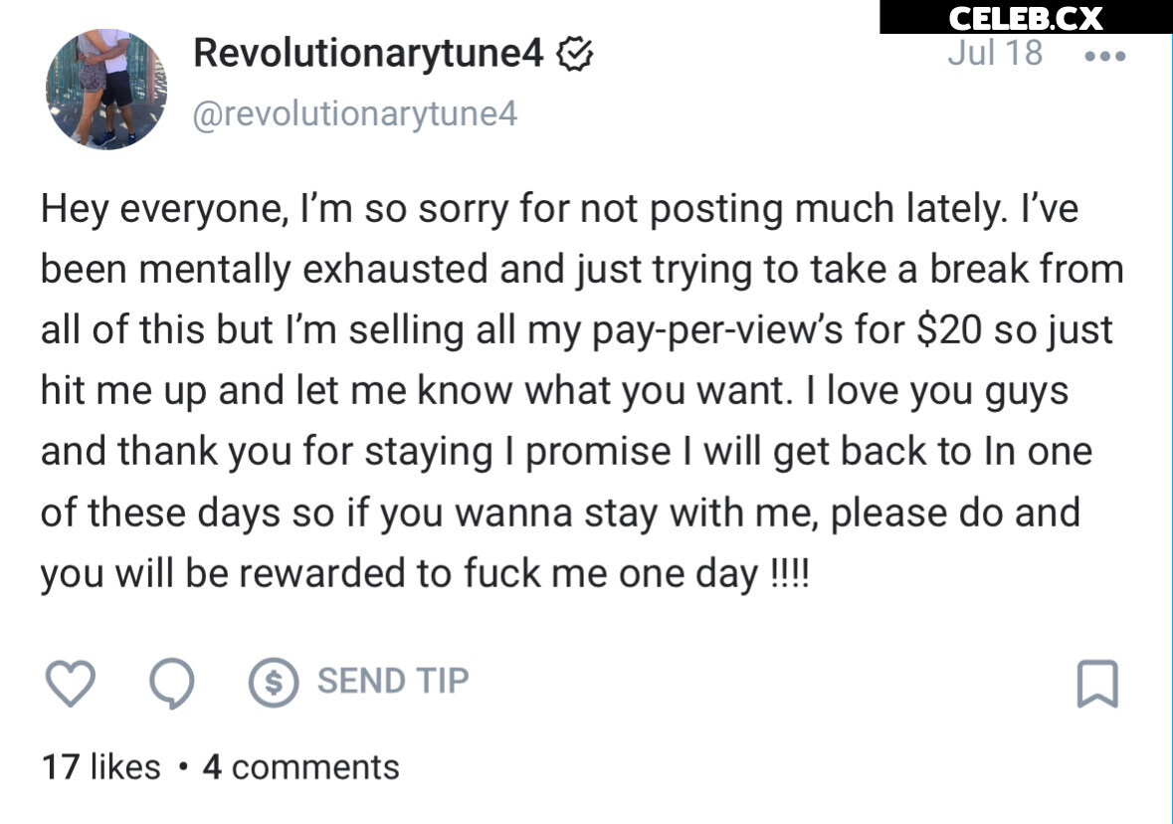Click the dollar sign tip icon
The image size is (1173, 824).
click(275, 682)
